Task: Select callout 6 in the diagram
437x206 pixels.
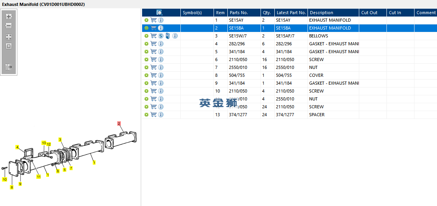Action: coord(58,171)
